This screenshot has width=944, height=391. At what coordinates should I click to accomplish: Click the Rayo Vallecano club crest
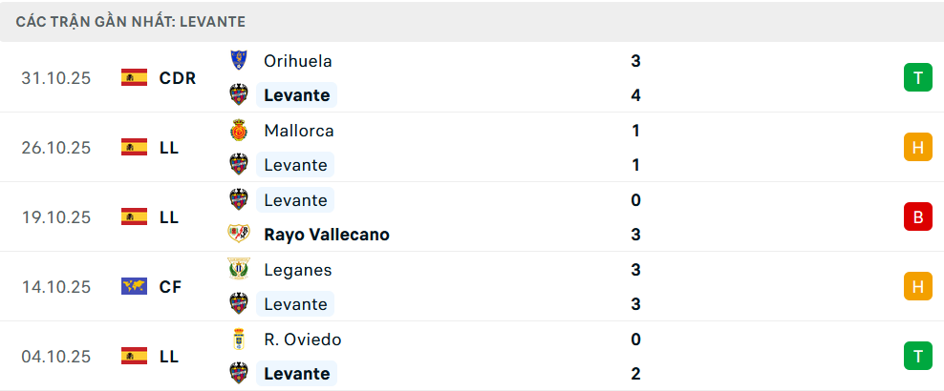239,235
